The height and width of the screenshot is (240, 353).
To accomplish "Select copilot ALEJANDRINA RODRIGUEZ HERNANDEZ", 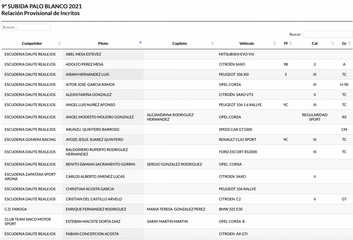I will point(170,117).
